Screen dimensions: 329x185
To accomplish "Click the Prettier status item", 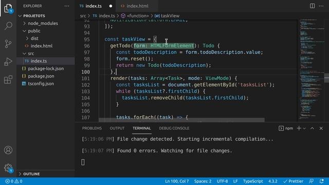I will pyautogui.click(x=293, y=181).
